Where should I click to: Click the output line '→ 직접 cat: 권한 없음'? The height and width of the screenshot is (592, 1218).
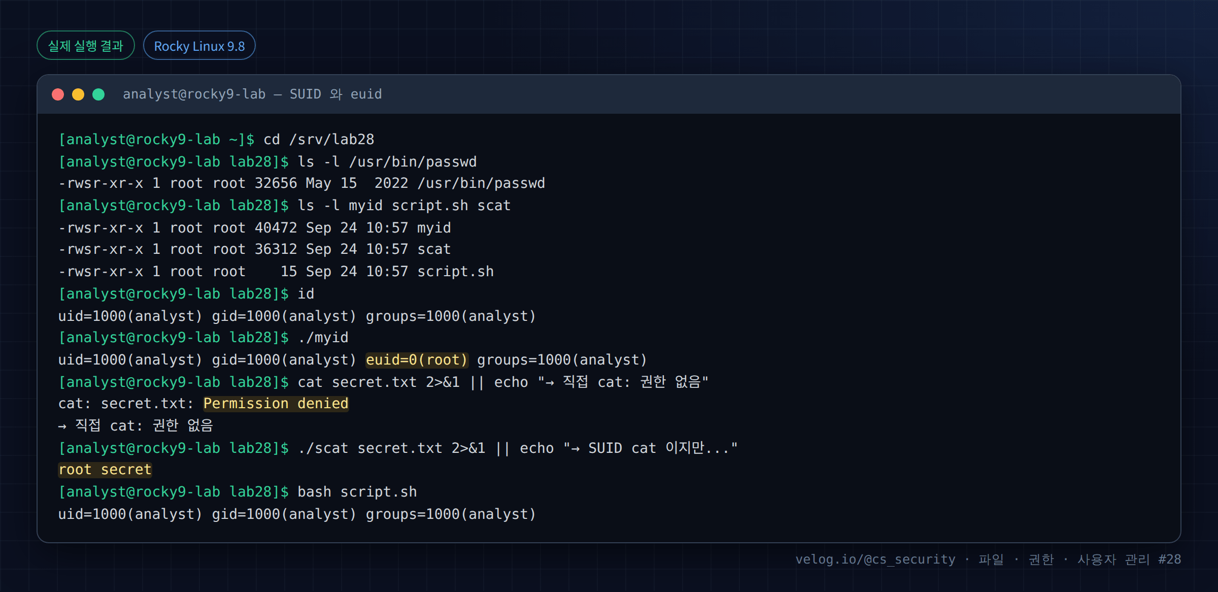coord(136,425)
